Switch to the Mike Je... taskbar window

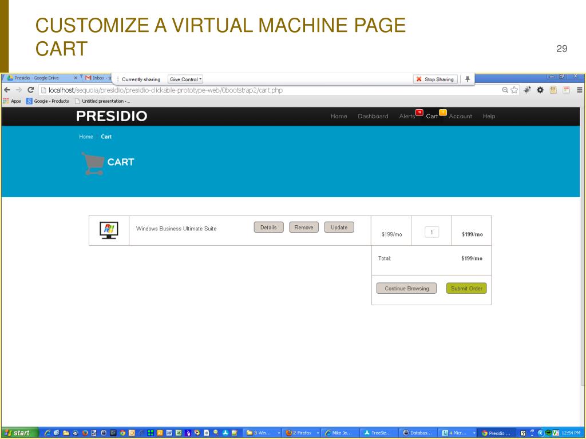tap(341, 433)
